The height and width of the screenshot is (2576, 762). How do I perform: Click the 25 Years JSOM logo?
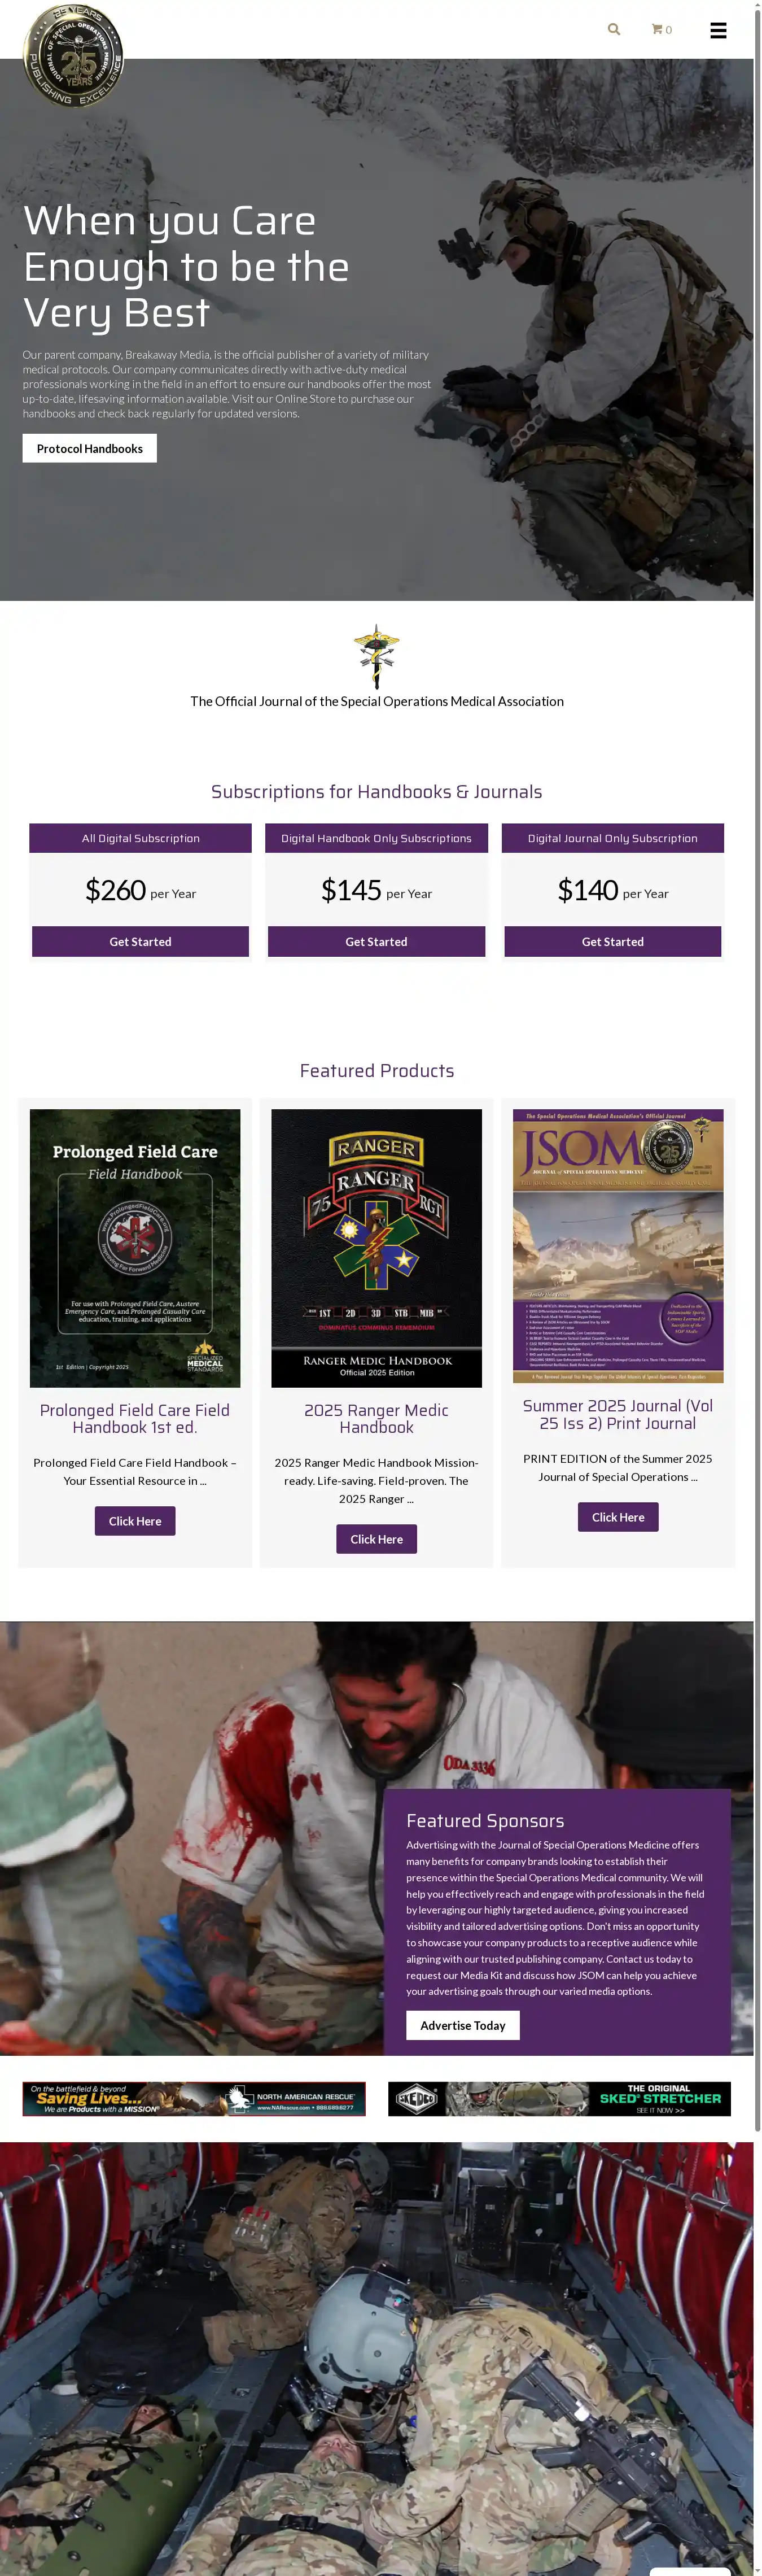(x=73, y=55)
